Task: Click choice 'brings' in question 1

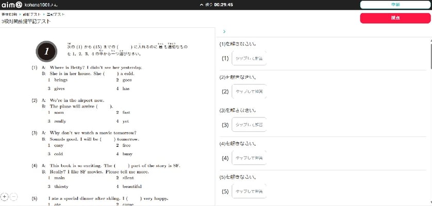Action: coord(61,80)
